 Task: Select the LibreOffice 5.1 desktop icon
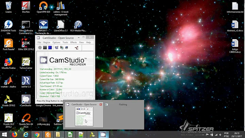coord(61,26)
